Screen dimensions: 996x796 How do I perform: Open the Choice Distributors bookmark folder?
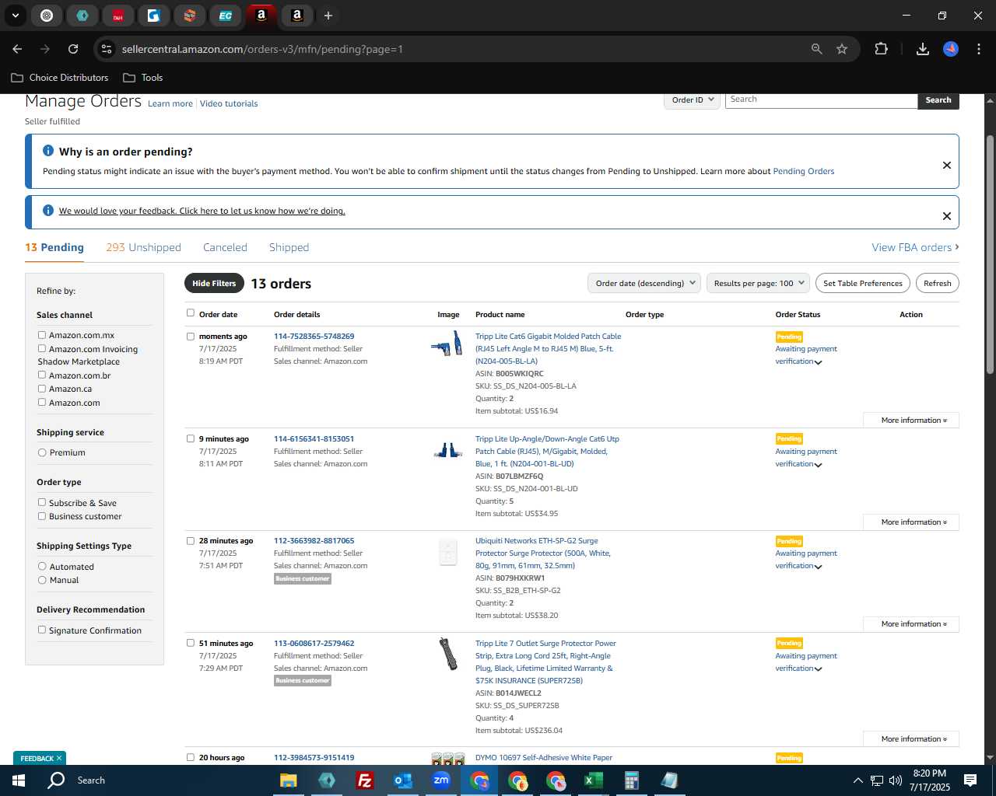(60, 78)
